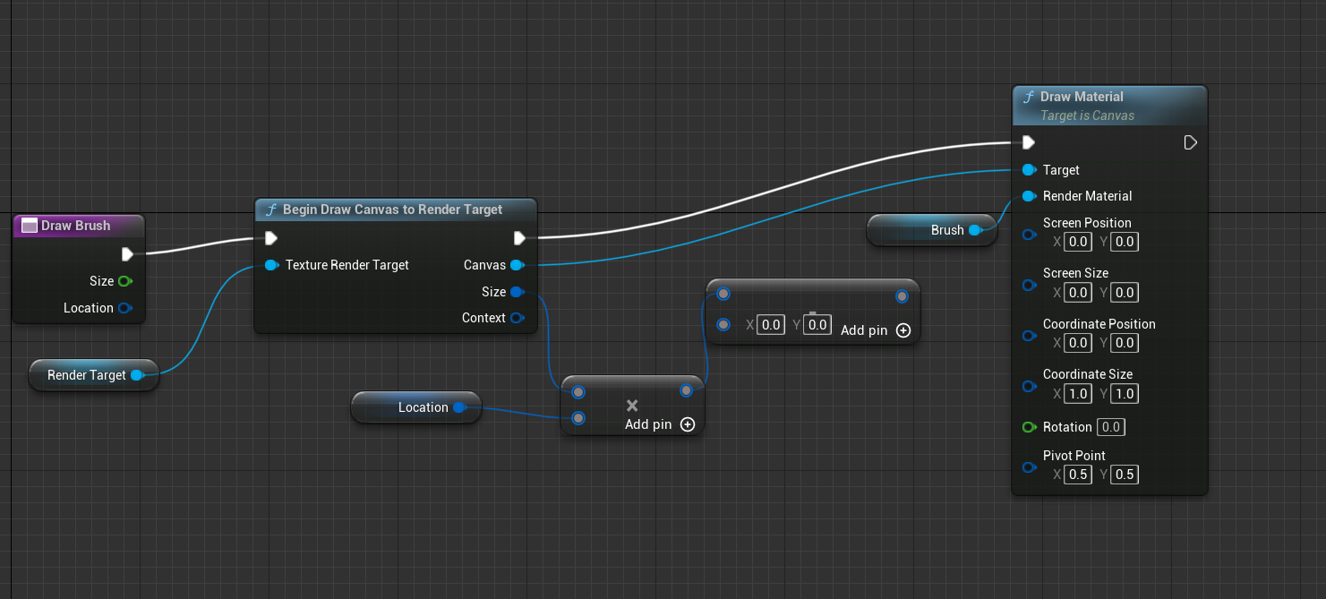Image resolution: width=1326 pixels, height=599 pixels.
Task: Click the Context output pin
Action: [x=517, y=318]
